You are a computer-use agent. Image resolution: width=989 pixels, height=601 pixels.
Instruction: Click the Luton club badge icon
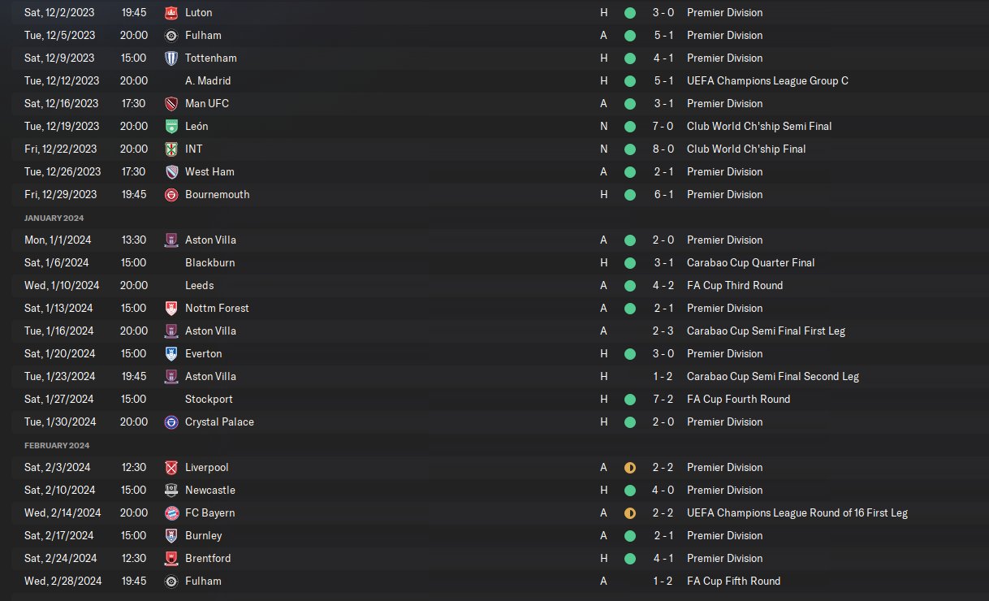(x=171, y=13)
